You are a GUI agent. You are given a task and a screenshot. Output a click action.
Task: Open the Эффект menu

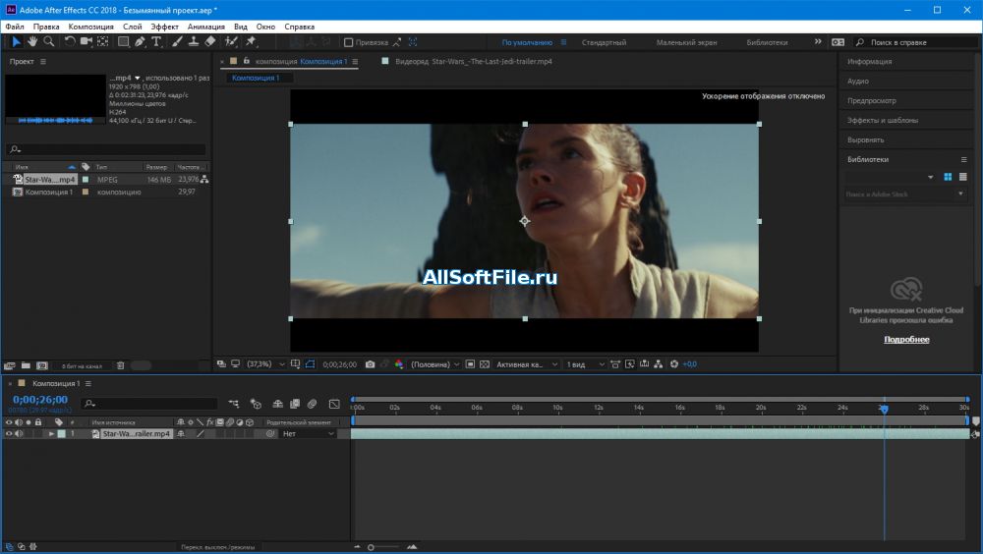pos(164,27)
